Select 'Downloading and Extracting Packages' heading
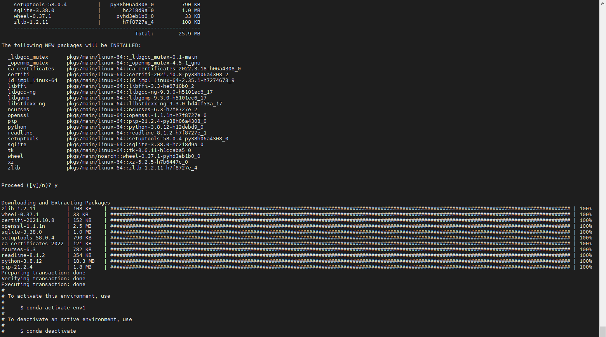This screenshot has width=606, height=337. coord(56,203)
